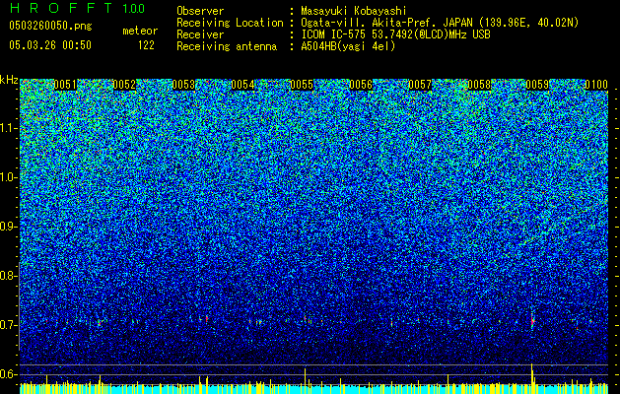
Task: Click antenna value A504HB(yagi 4el)
Action: click(348, 46)
